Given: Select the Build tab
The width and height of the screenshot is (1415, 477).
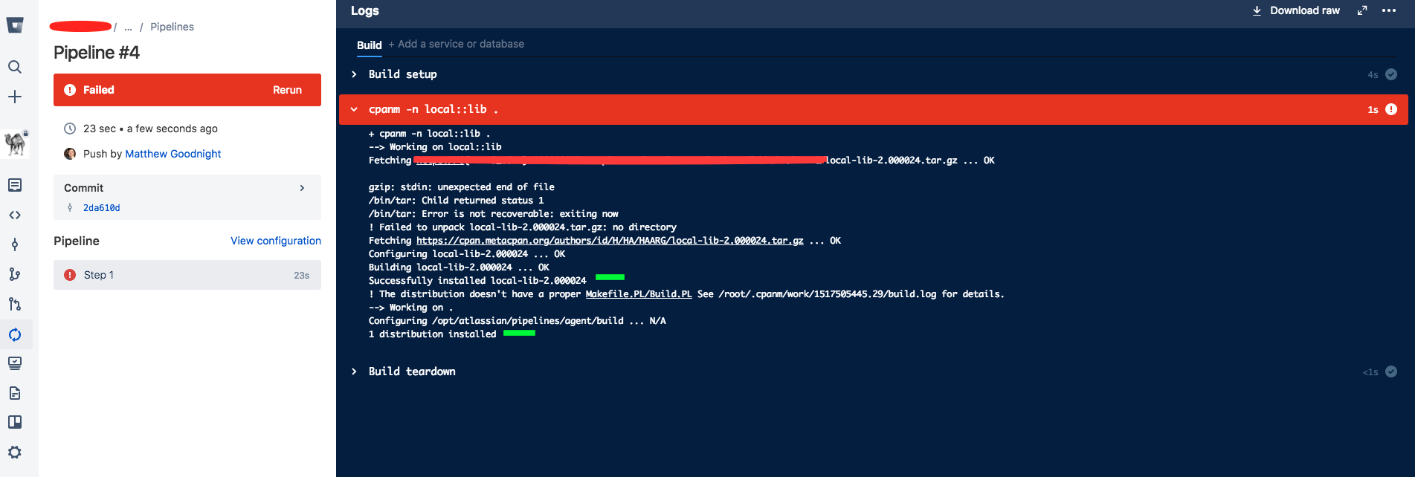Looking at the screenshot, I should tap(369, 45).
